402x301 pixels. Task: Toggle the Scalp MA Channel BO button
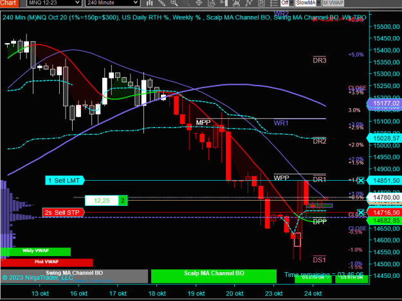(x=214, y=276)
